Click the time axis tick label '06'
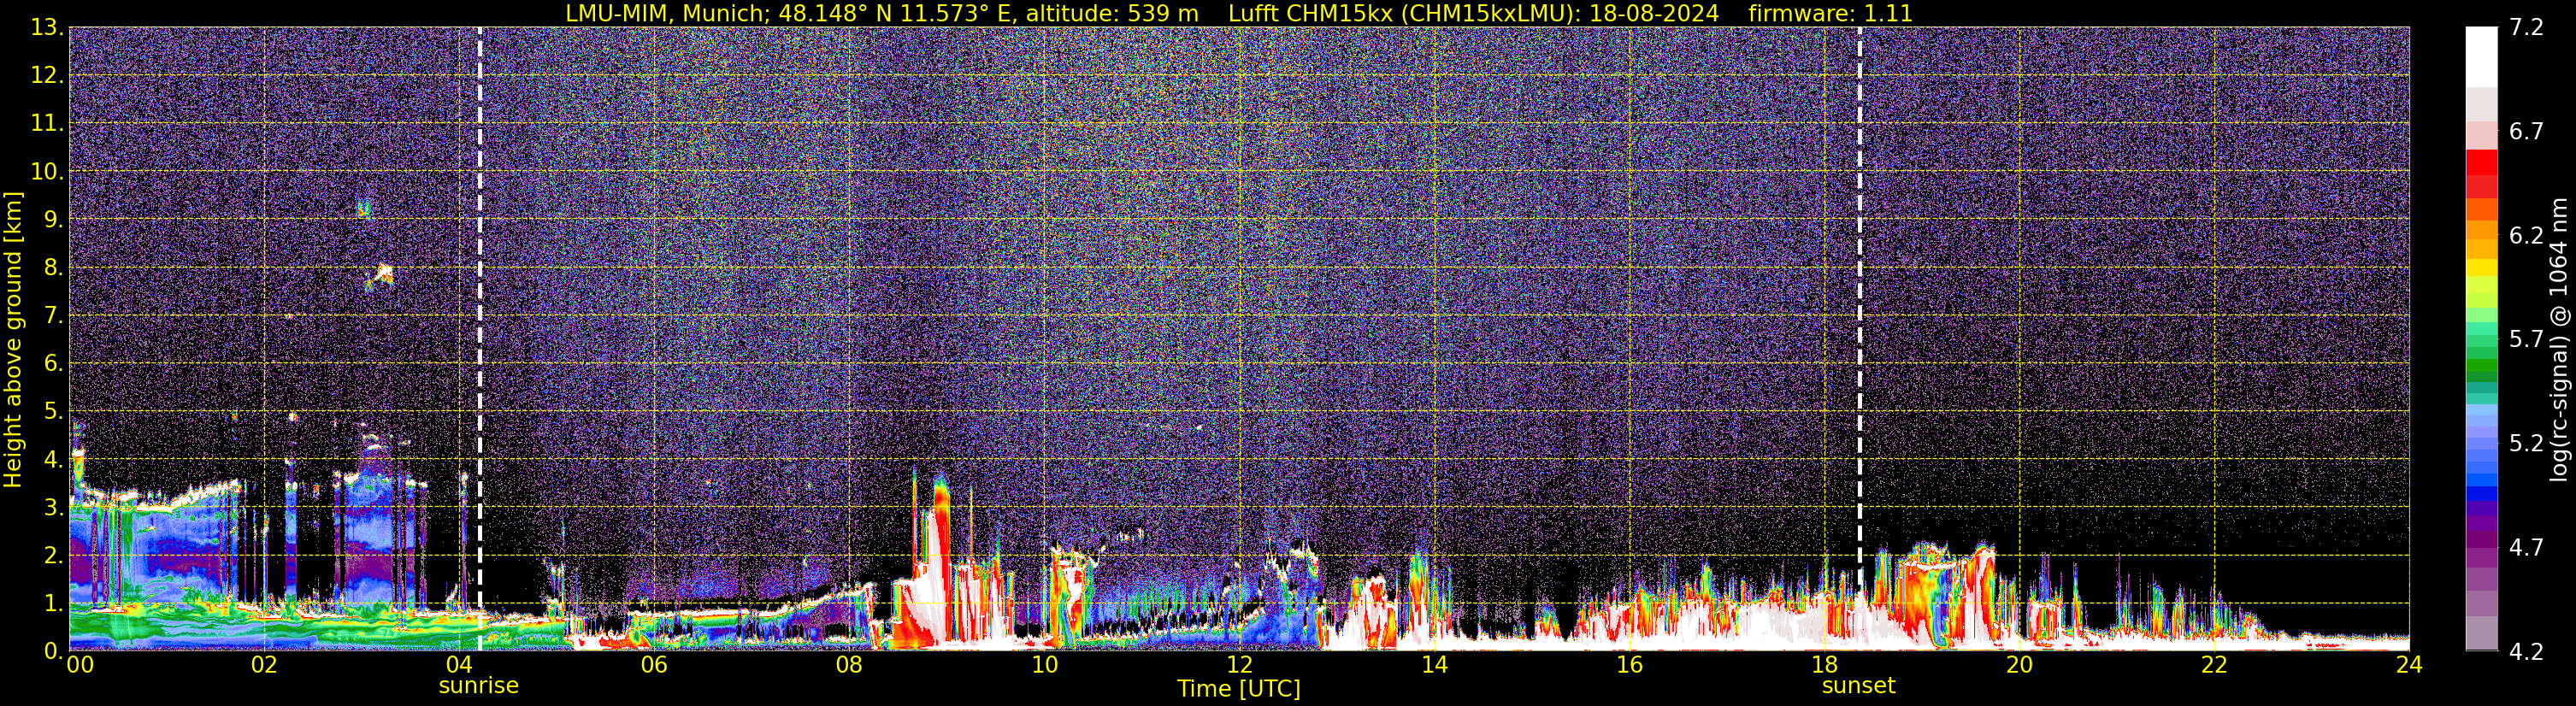This screenshot has width=2576, height=706. click(x=654, y=665)
